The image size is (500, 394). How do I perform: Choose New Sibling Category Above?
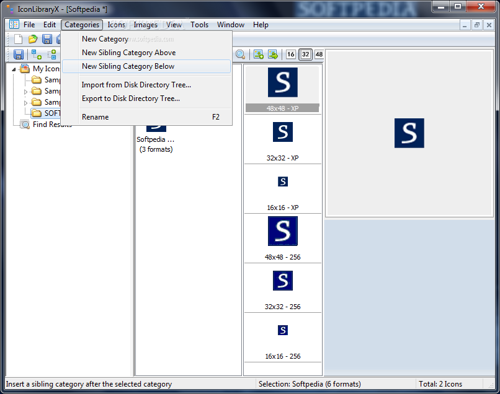coord(146,53)
